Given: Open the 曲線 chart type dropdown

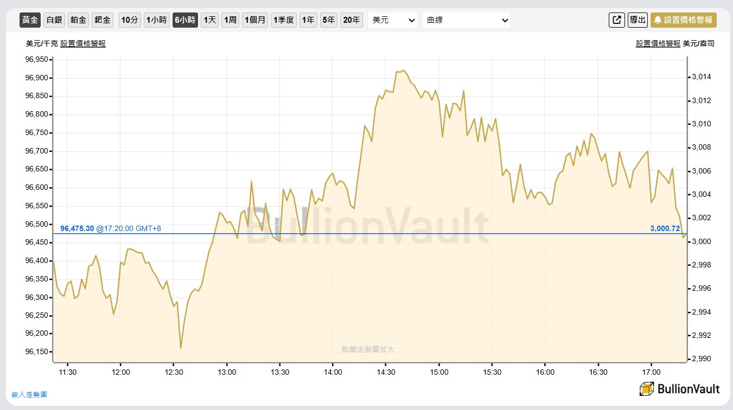Looking at the screenshot, I should (x=467, y=20).
